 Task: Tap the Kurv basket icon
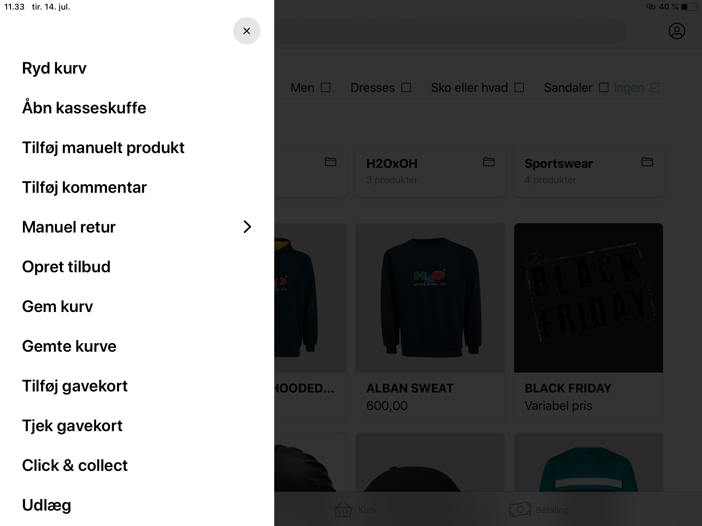pyautogui.click(x=343, y=510)
